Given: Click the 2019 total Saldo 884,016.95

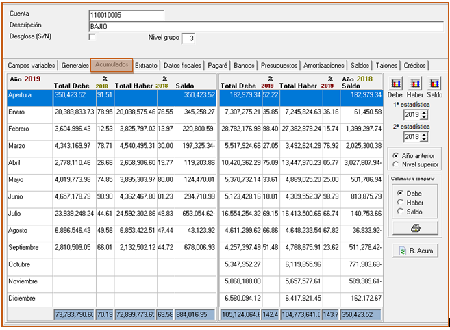Looking at the screenshot, I should click(x=195, y=314).
